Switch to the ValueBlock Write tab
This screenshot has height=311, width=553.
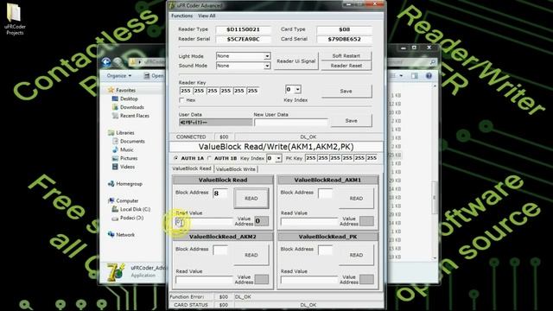pyautogui.click(x=236, y=169)
